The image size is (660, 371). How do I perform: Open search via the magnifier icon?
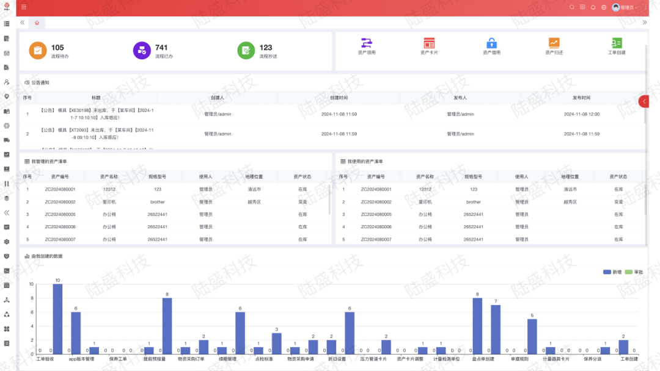pyautogui.click(x=571, y=7)
